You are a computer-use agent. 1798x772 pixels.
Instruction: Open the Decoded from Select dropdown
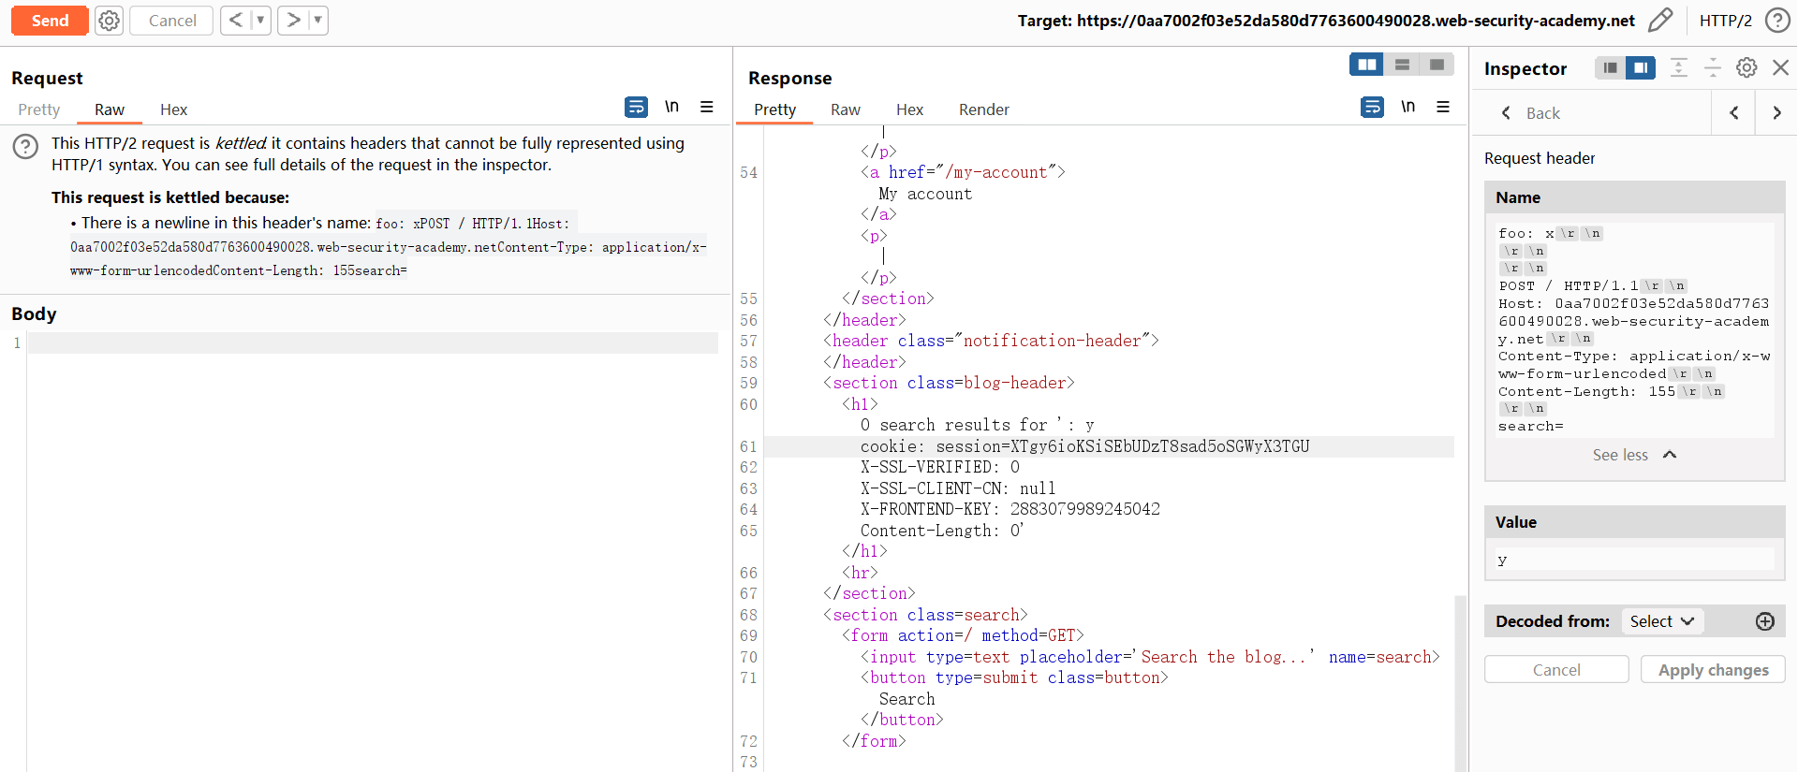[1661, 621]
